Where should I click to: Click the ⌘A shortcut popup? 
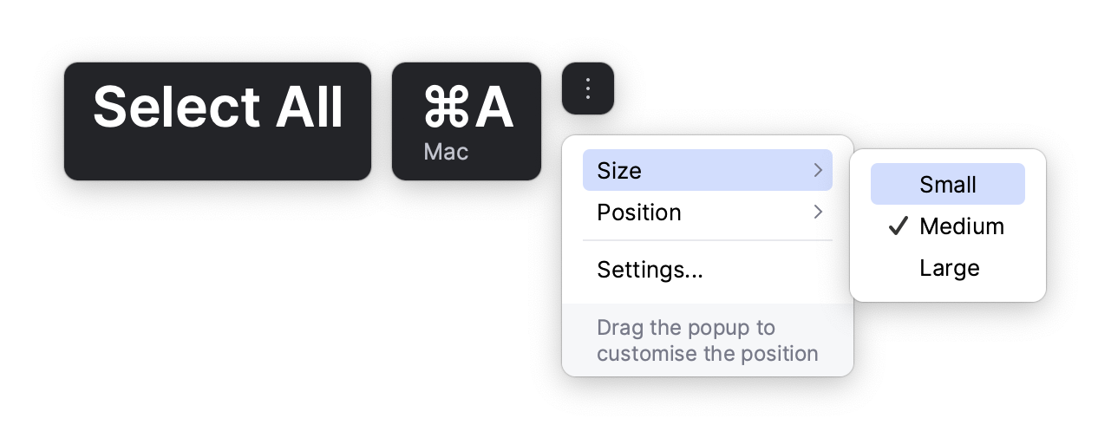467,121
